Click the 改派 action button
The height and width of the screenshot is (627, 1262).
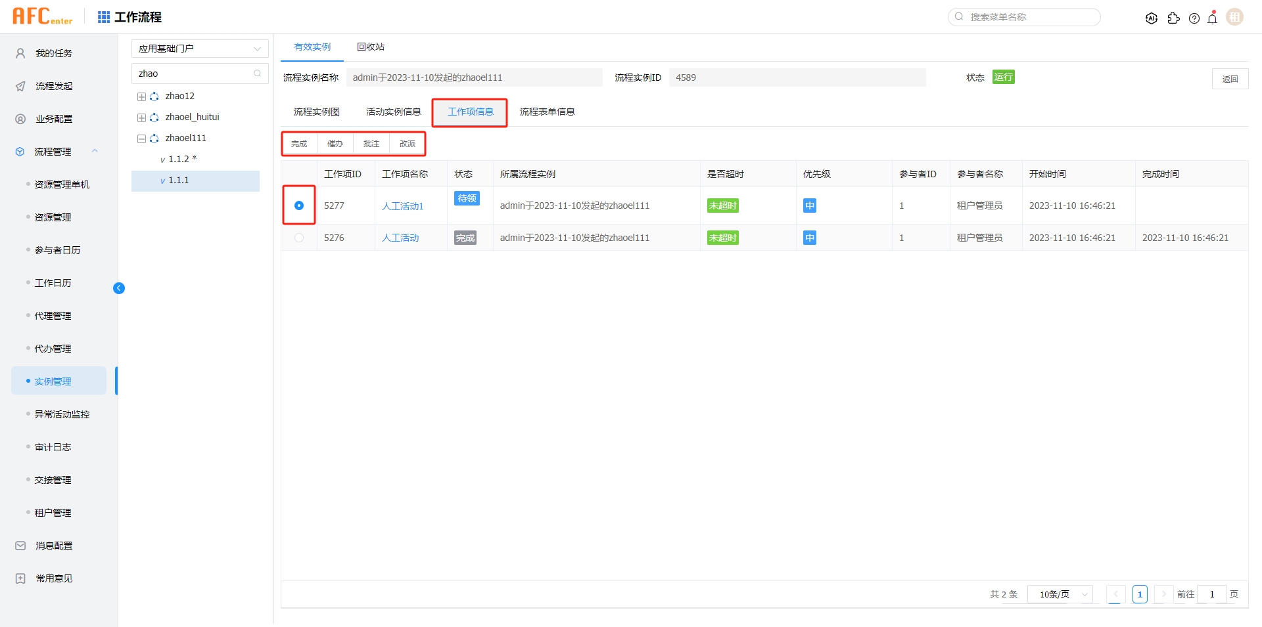(x=407, y=143)
